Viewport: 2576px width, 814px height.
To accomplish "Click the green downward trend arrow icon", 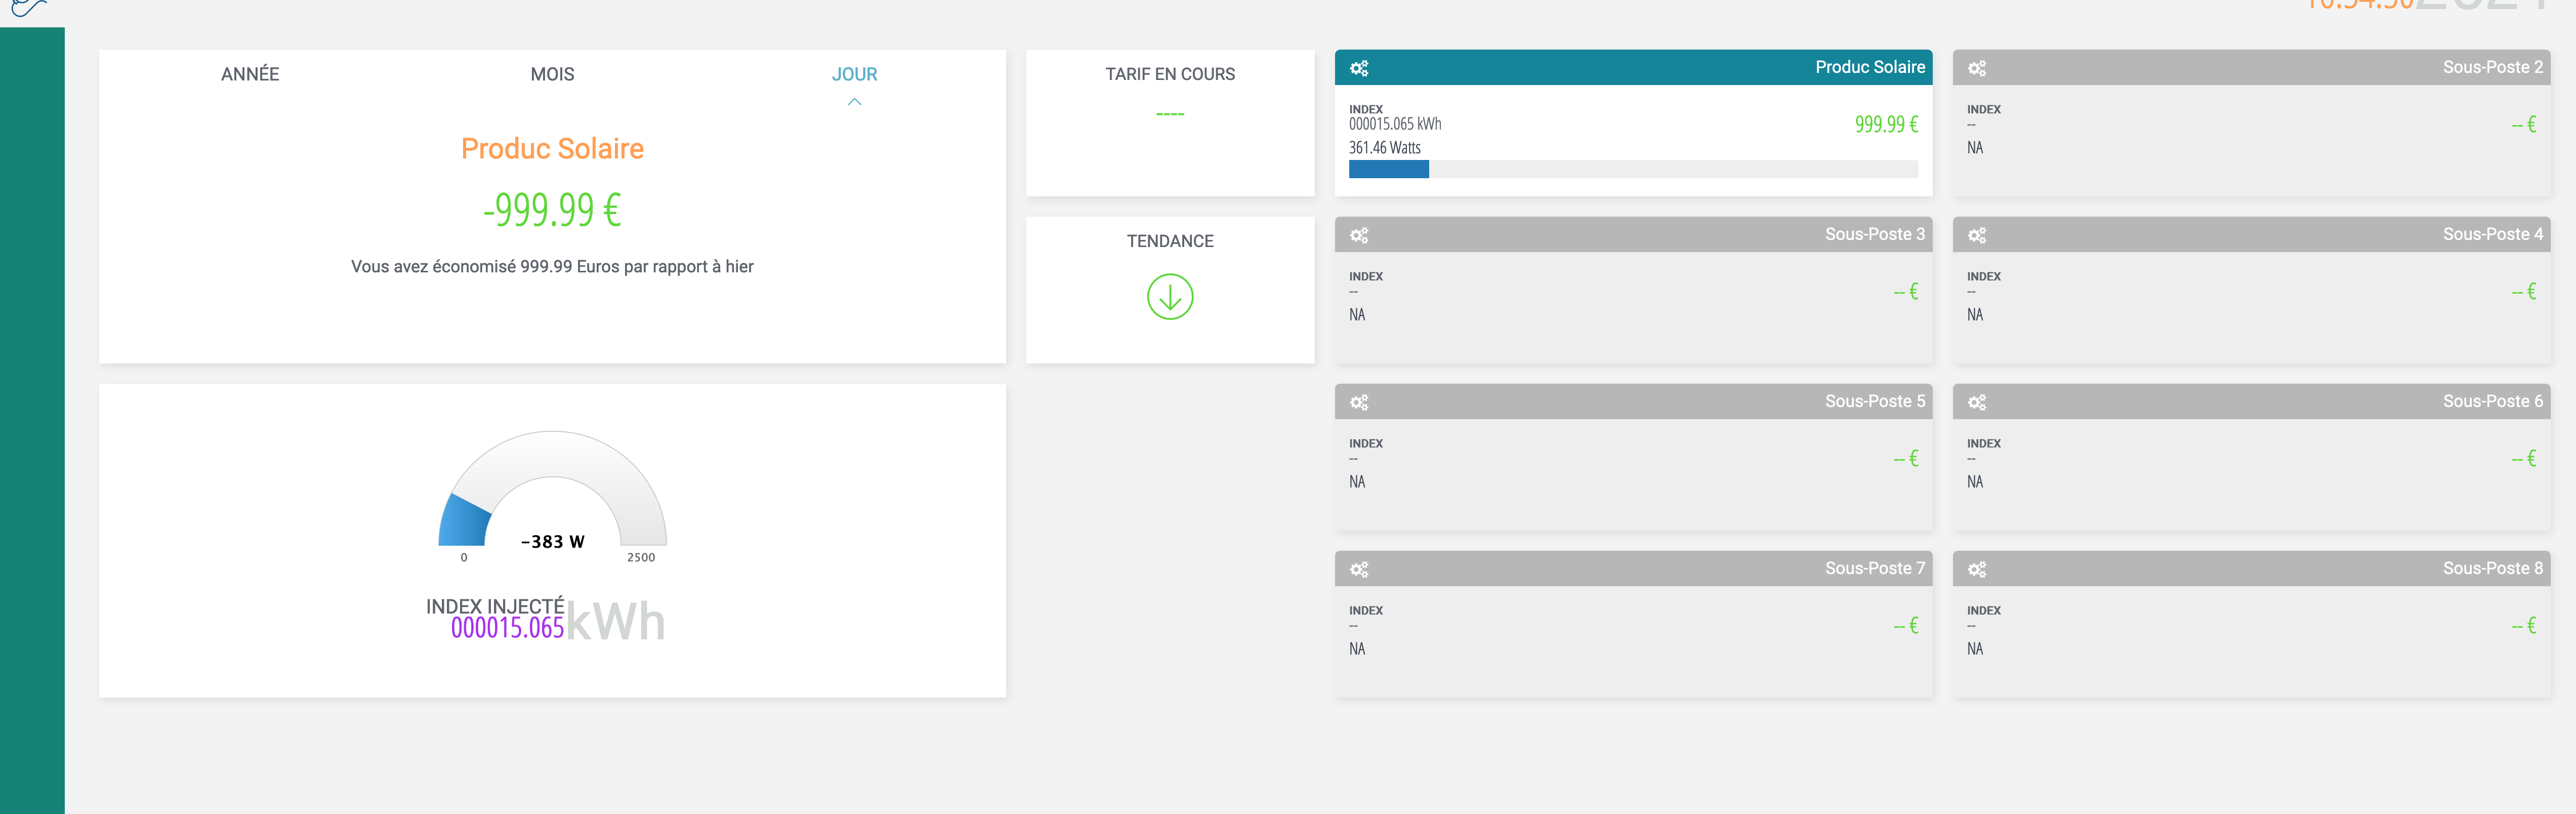I will point(1169,297).
